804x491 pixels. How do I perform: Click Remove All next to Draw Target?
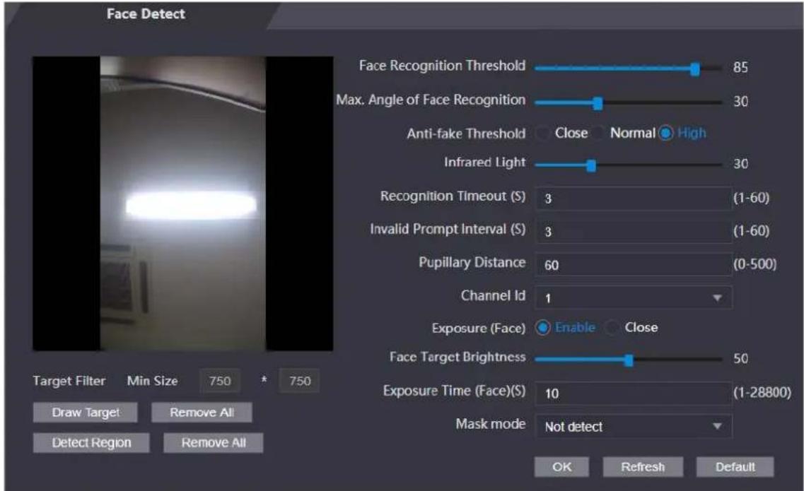[x=202, y=413]
